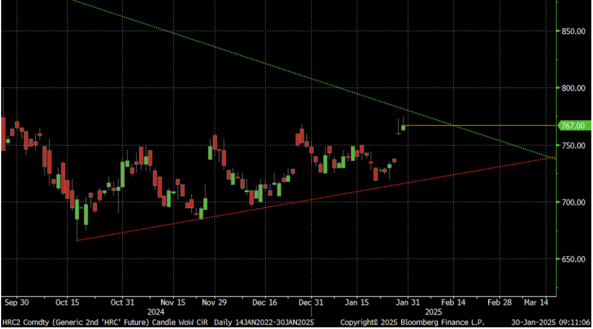Click the 30-Jan-2025 09:11:06 timestamp
The width and height of the screenshot is (593, 329).
point(551,322)
